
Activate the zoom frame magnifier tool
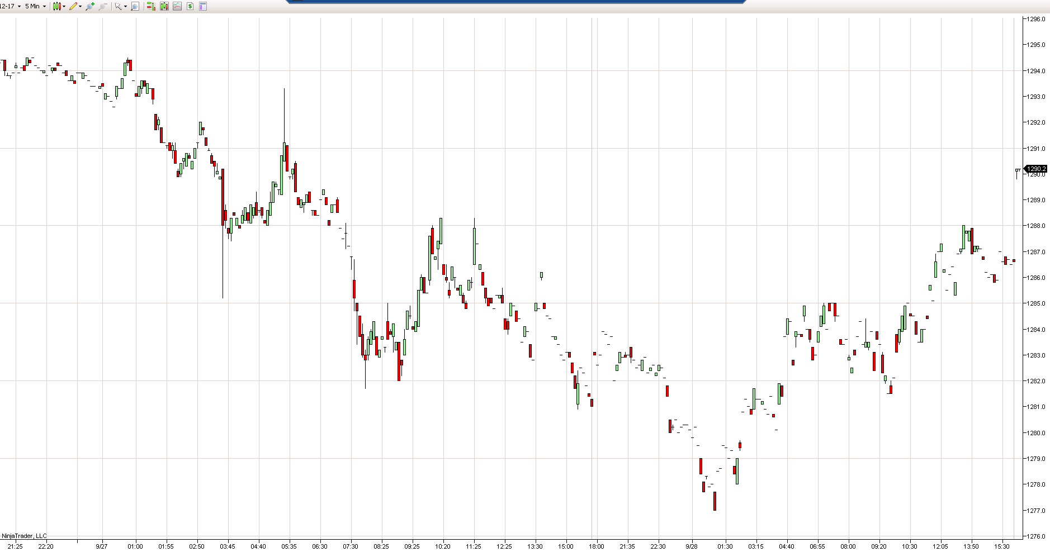point(135,6)
